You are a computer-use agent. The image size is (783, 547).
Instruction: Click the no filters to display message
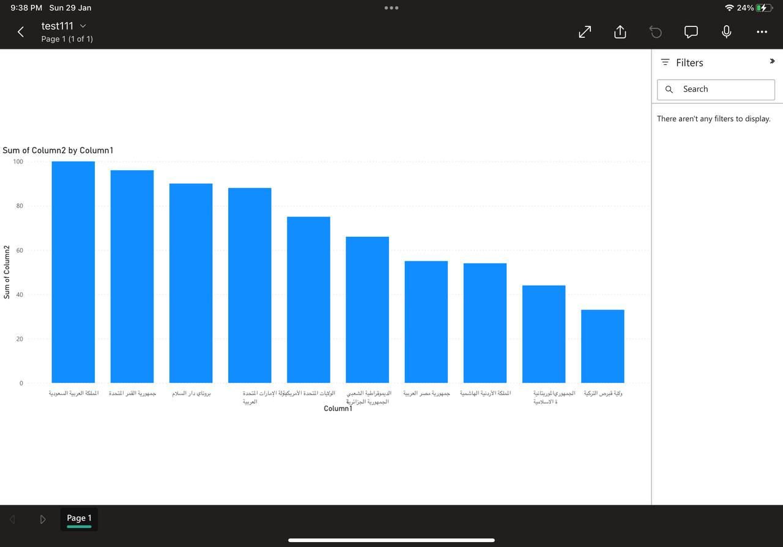[714, 119]
